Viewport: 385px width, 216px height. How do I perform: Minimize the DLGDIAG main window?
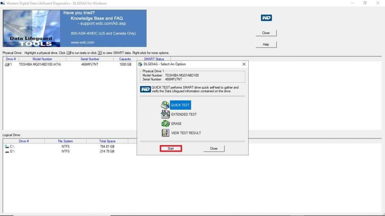pyautogui.click(x=352, y=3)
